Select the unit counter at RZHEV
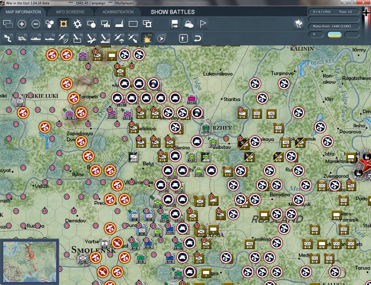Image resolution: width=371 pixels, height=285 pixels. tap(206, 128)
